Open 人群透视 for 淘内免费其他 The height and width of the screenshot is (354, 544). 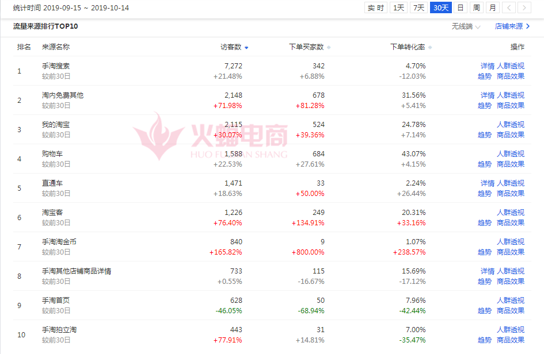pos(511,95)
